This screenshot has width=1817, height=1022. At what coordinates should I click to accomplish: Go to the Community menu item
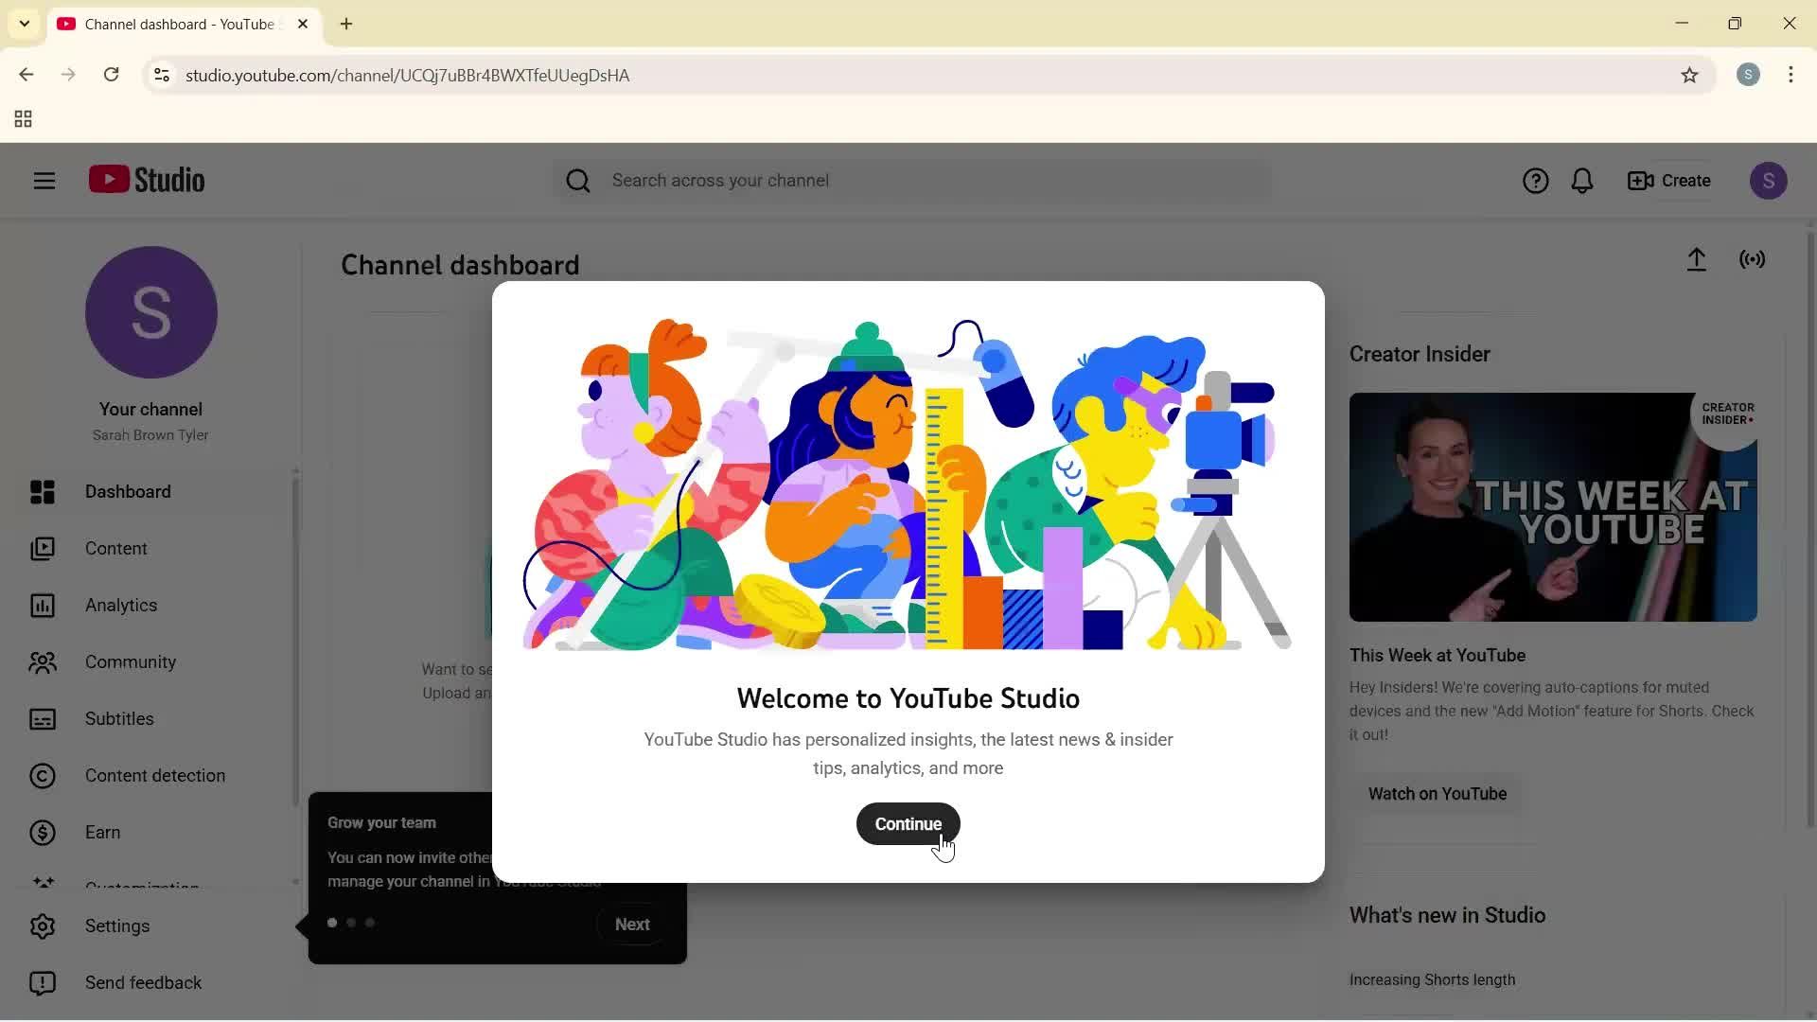pyautogui.click(x=130, y=662)
